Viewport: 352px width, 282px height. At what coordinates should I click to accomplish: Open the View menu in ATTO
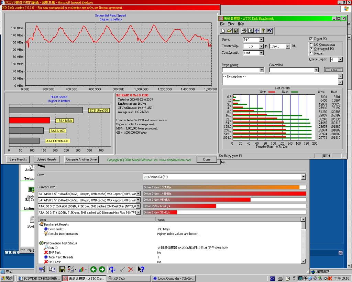pyautogui.click(x=231, y=24)
